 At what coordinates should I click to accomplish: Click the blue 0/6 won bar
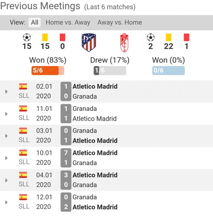(168, 71)
